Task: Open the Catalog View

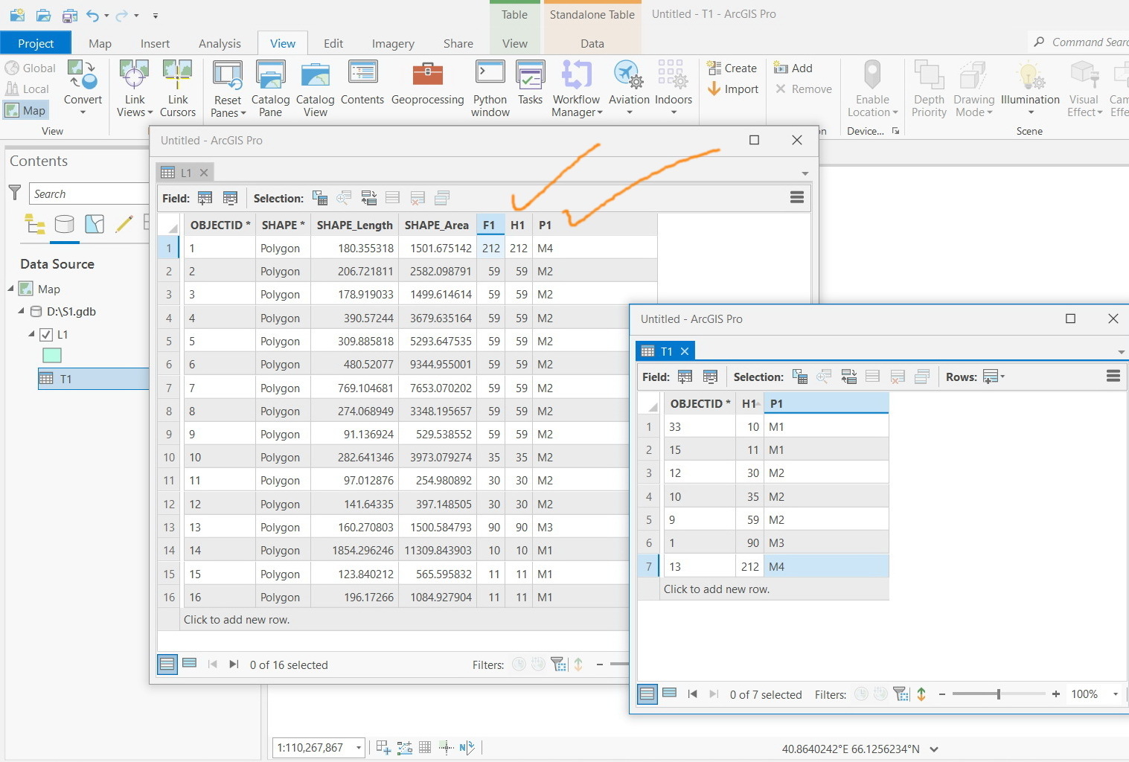Action: 315,89
